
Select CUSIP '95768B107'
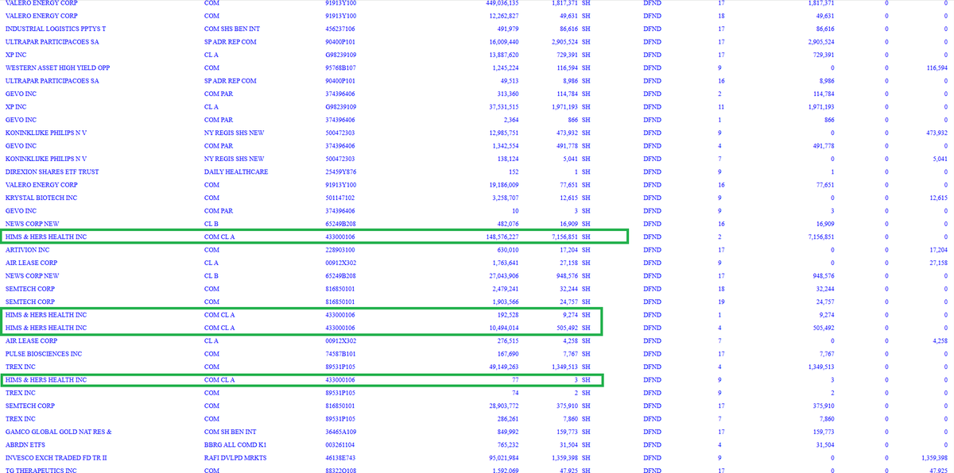click(341, 67)
